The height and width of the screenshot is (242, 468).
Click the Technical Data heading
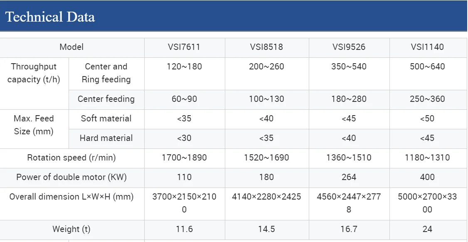pyautogui.click(x=50, y=17)
